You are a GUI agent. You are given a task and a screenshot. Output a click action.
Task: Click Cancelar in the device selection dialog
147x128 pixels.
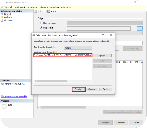92,89
